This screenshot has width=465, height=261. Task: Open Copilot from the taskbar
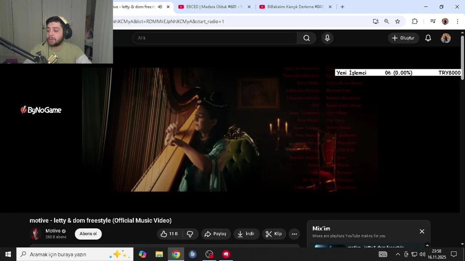142,254
